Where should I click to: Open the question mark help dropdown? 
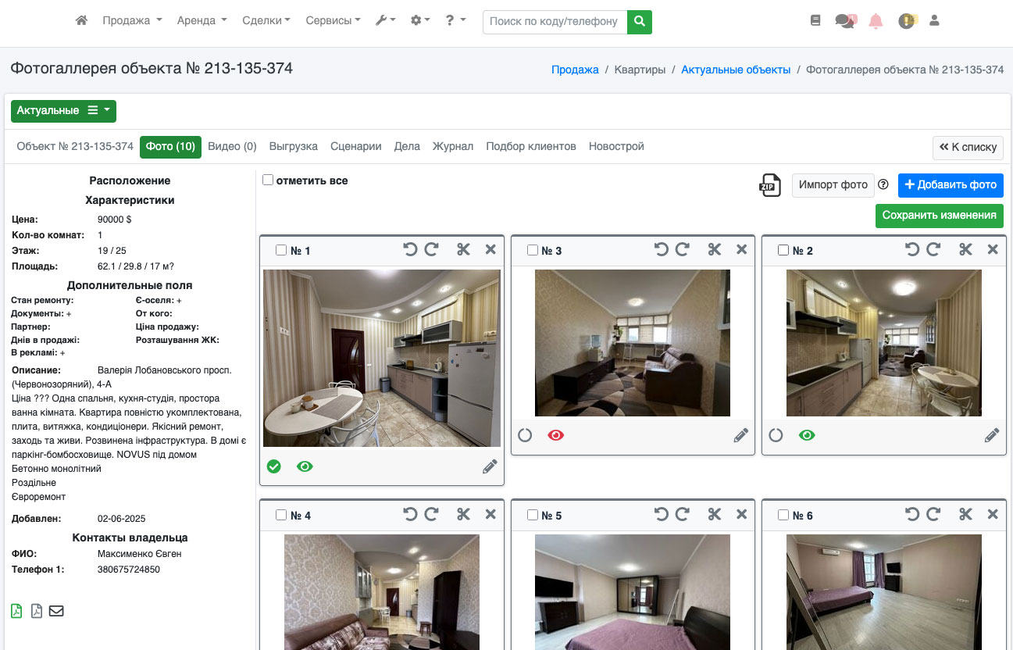(x=455, y=21)
